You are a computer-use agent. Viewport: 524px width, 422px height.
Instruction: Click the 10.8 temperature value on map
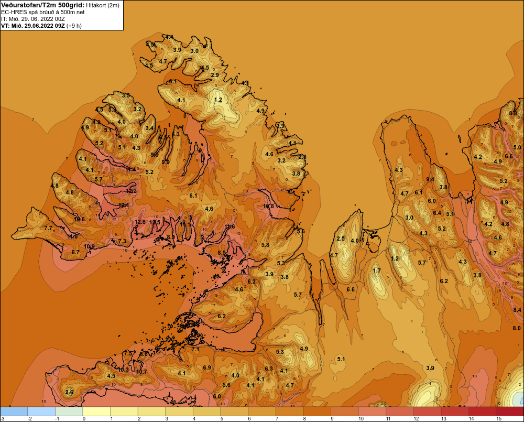click(x=268, y=206)
